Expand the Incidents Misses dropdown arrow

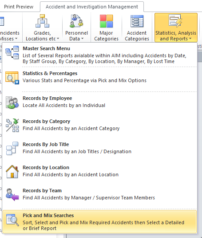coord(16,39)
